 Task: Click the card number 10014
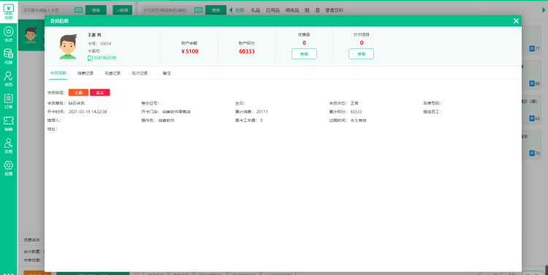[x=105, y=44]
